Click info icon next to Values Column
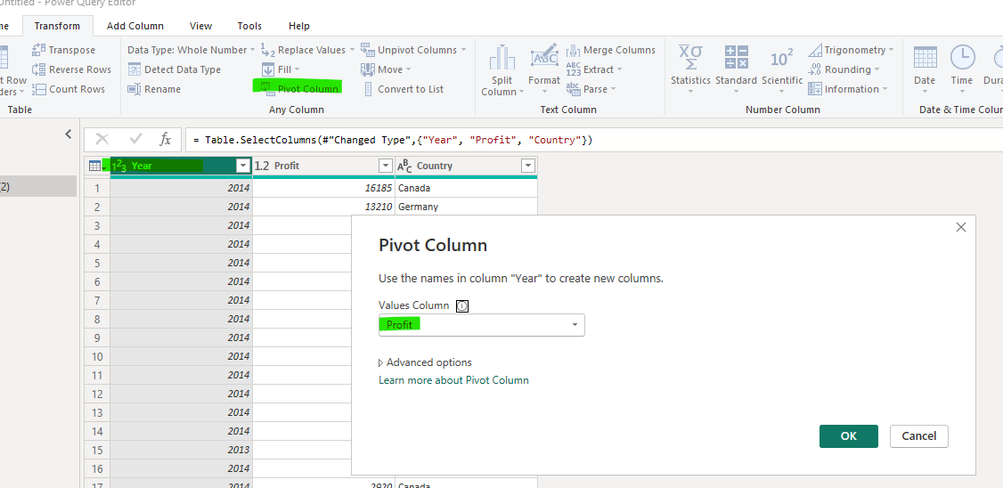Screen dimensions: 1003x488 (461, 306)
